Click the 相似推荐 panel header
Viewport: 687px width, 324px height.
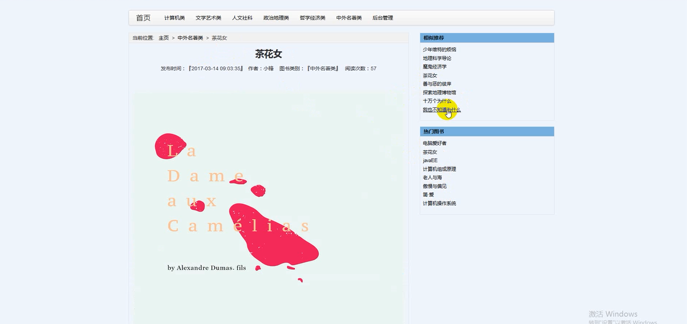(x=487, y=38)
